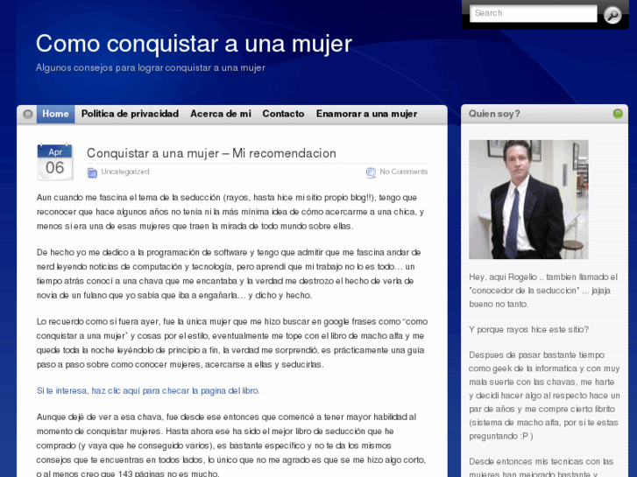Open post Conquistar a una mujer – Mi recomendacion
Viewport: 637px width, 477px height.
point(211,153)
